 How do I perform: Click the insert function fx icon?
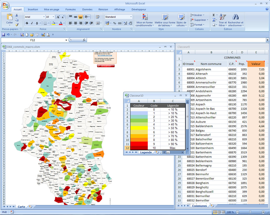pyautogui.click(x=84, y=40)
